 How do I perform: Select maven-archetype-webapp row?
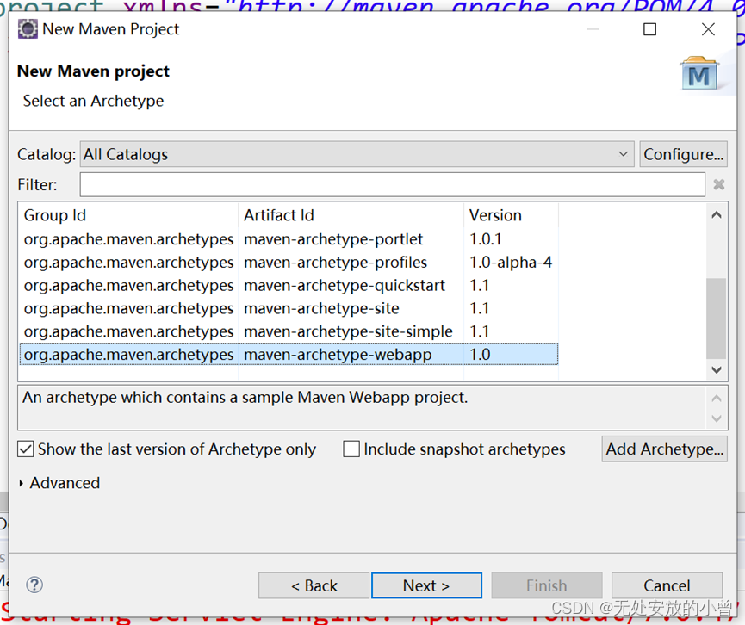[x=289, y=355]
